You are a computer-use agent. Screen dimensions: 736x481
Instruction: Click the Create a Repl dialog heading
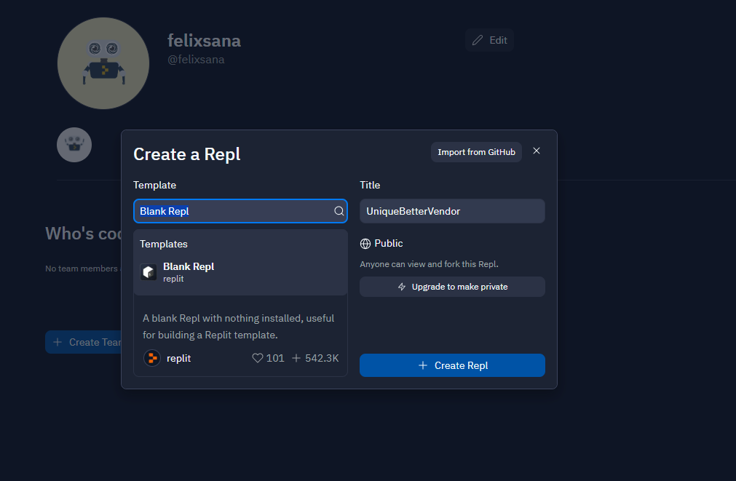pos(187,154)
